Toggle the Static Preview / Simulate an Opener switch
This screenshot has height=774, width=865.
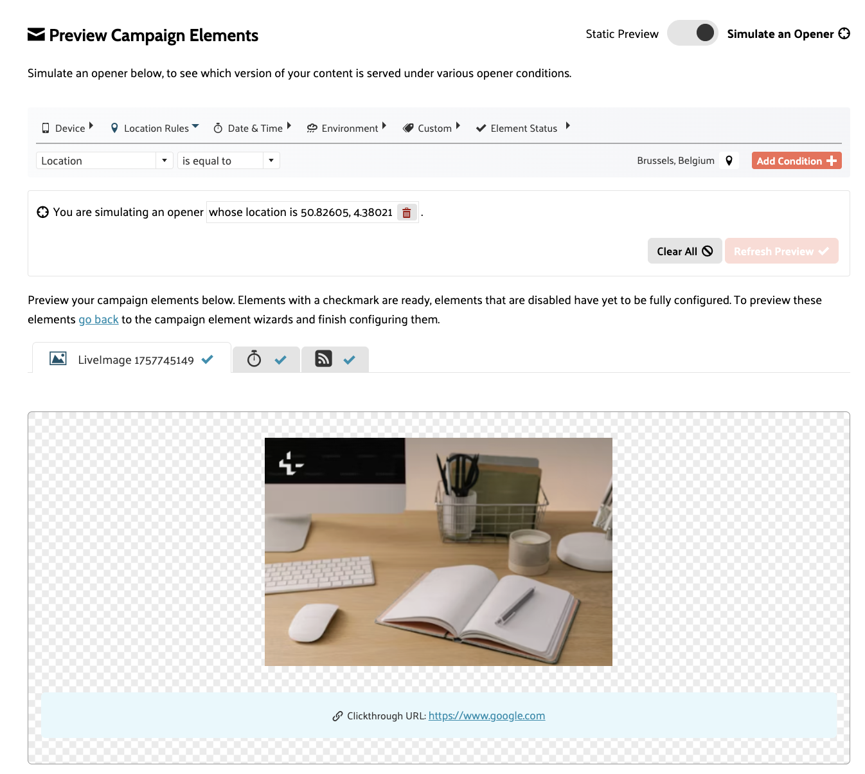693,33
